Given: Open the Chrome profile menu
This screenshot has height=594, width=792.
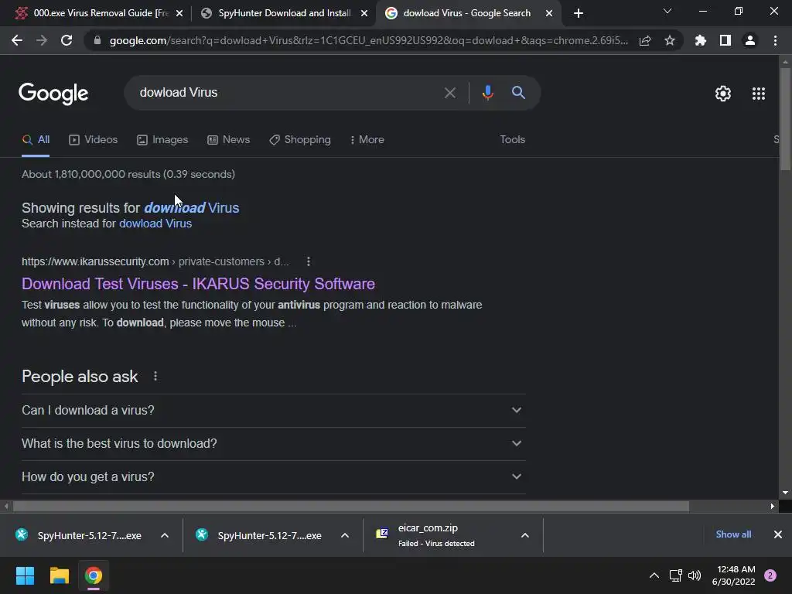Looking at the screenshot, I should (x=750, y=40).
